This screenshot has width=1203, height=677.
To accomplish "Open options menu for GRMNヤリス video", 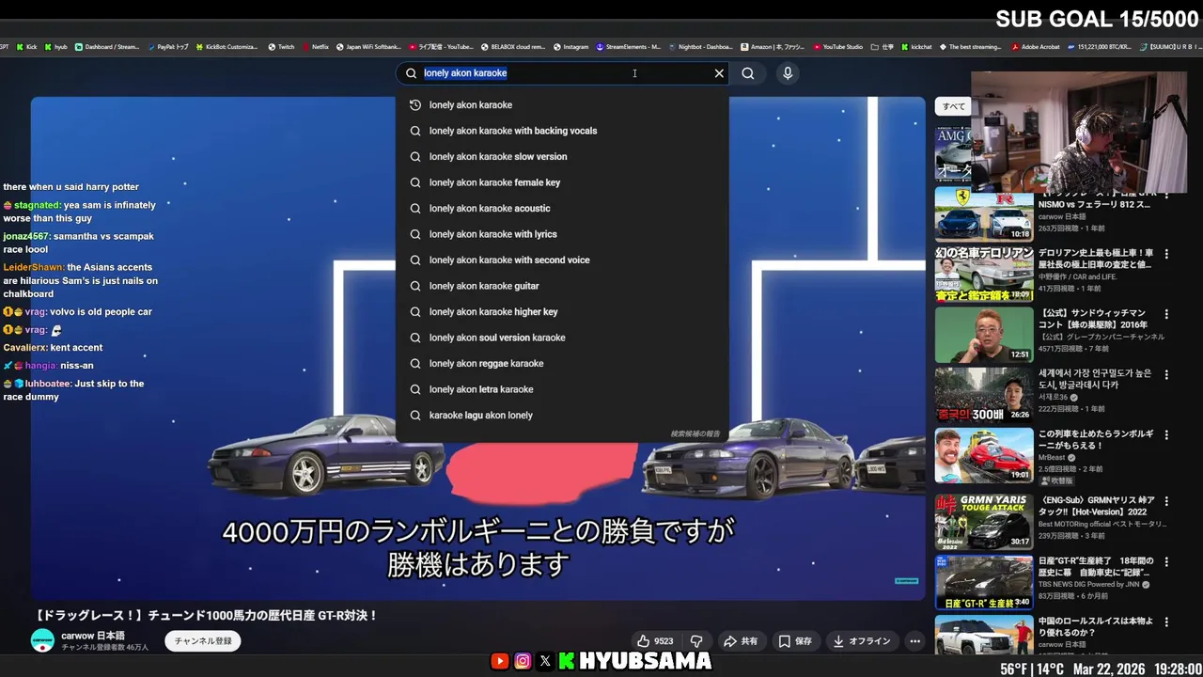I will (1166, 501).
